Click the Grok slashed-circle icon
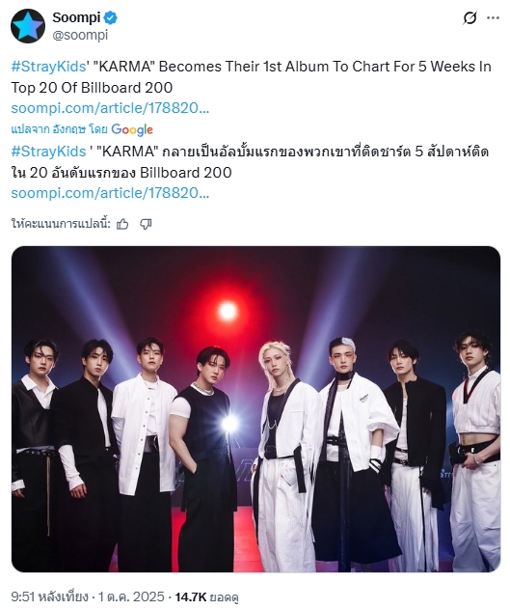 click(470, 18)
